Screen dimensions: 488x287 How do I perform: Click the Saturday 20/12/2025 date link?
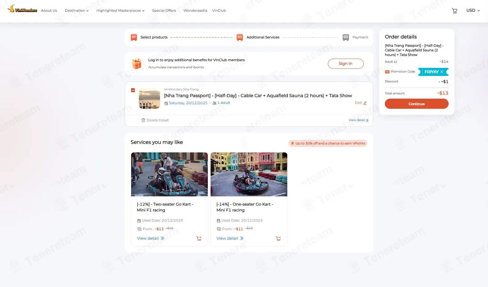pos(188,103)
